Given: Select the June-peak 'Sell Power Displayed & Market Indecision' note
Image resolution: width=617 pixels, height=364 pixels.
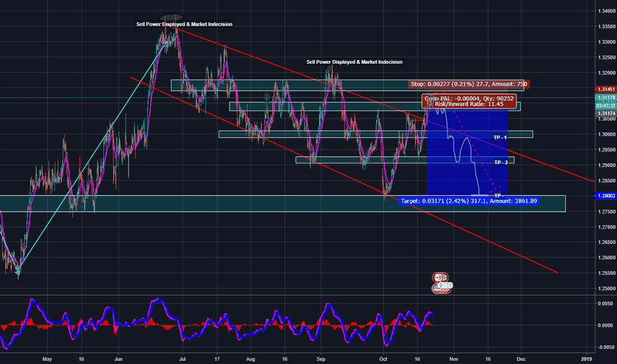Looking at the screenshot, I should tap(184, 24).
